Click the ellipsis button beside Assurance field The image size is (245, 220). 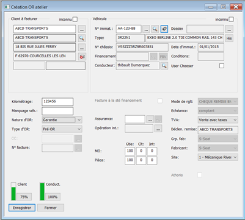point(150,119)
